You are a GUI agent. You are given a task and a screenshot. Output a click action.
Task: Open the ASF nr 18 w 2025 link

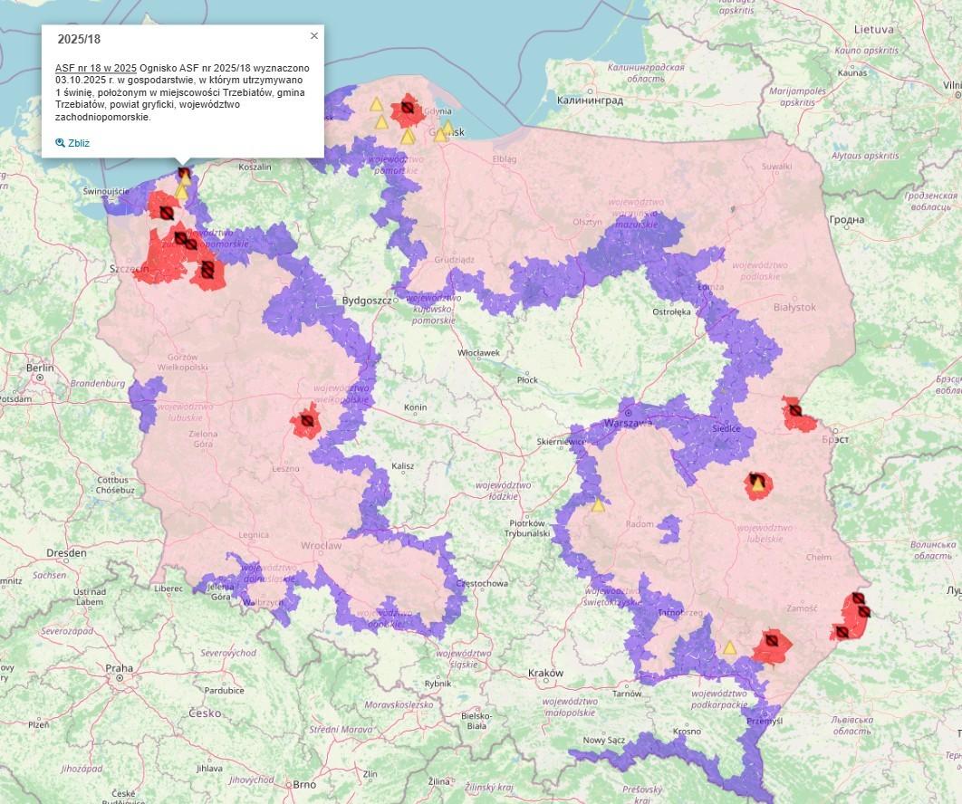click(x=95, y=68)
